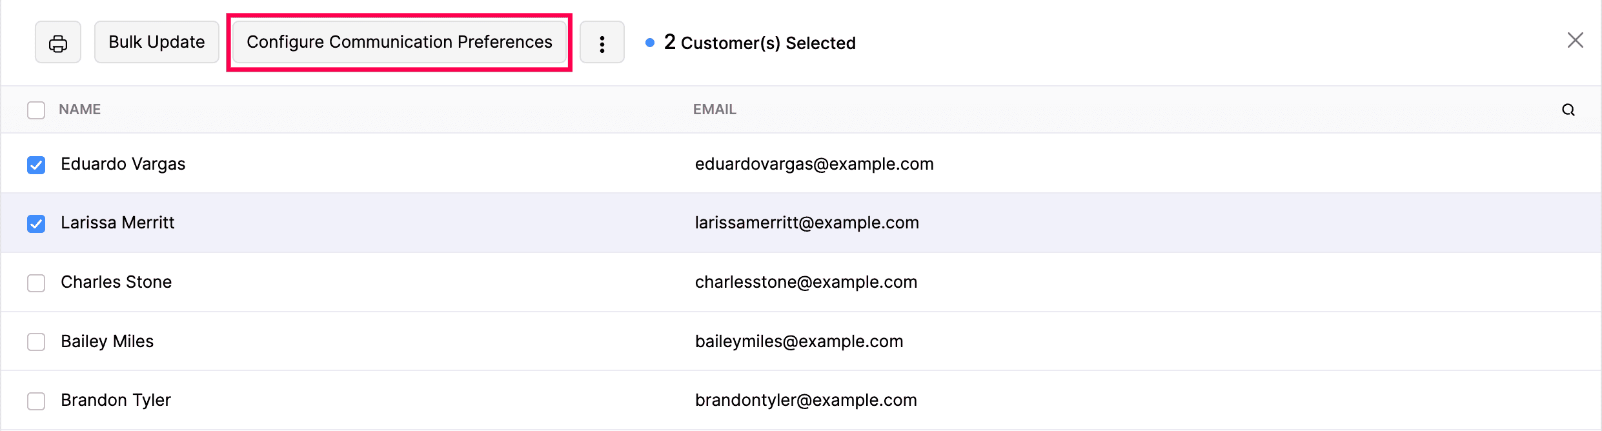Tick the Brandon Tyler checkbox
The width and height of the screenshot is (1602, 431).
tap(36, 401)
